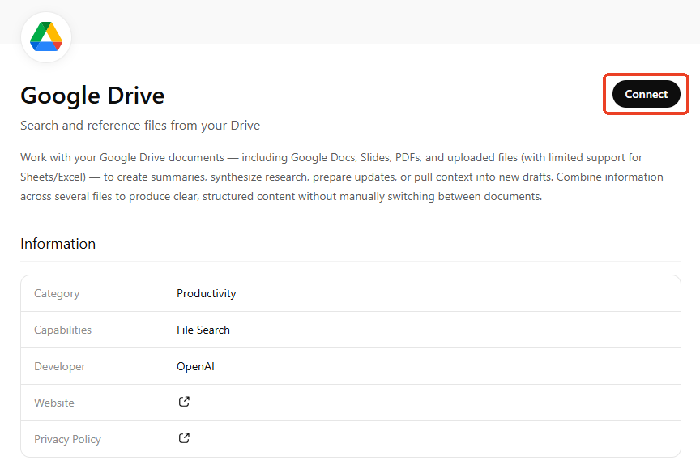Open the Privacy Policy external link icon
700x469 pixels.
click(x=184, y=438)
